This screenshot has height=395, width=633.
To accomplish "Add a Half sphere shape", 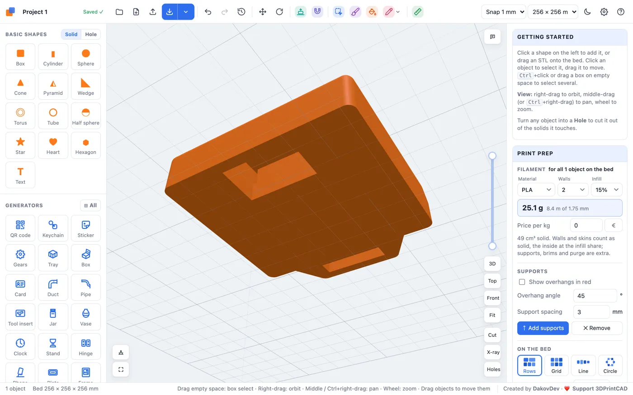I will [86, 116].
